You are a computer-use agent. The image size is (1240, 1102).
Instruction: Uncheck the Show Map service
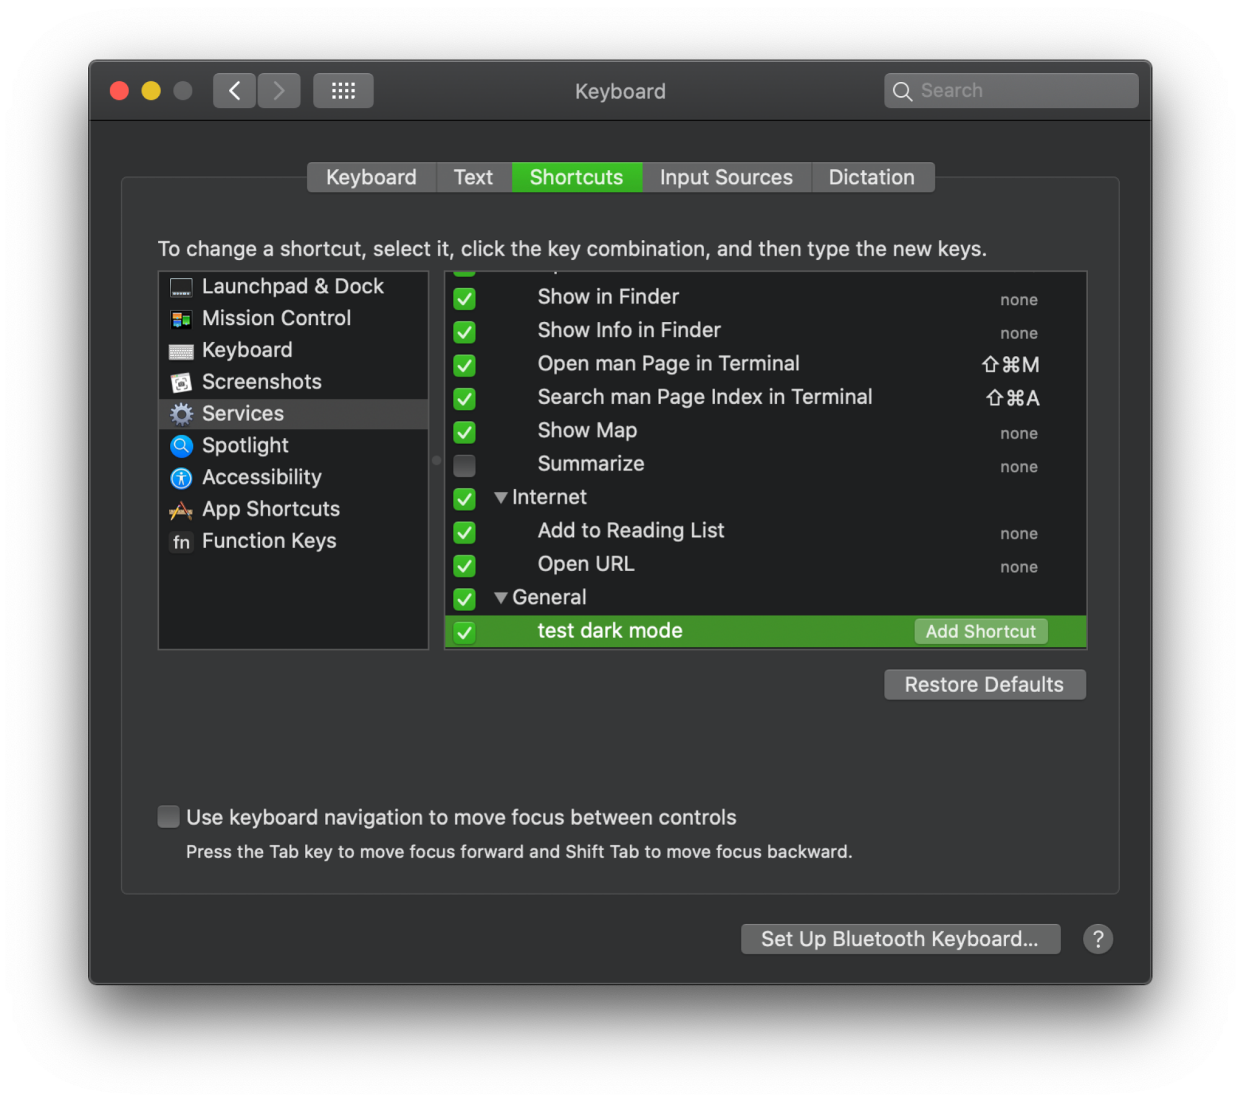[x=464, y=432]
